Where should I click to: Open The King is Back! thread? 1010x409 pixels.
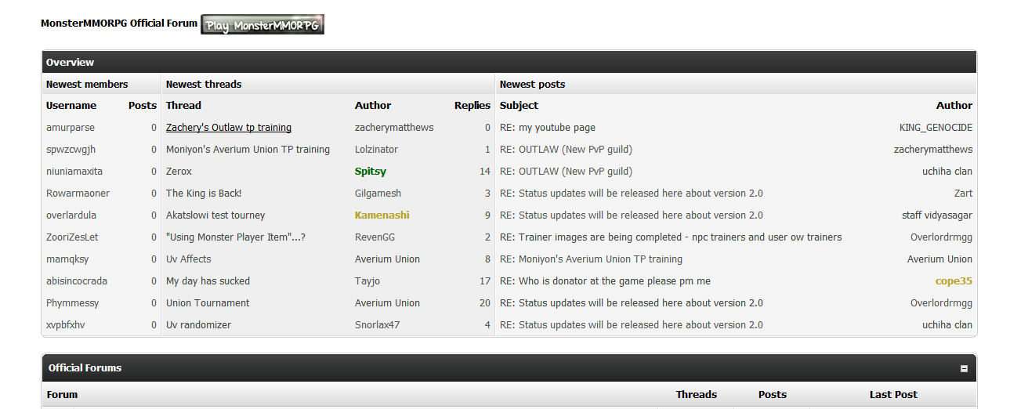[204, 194]
